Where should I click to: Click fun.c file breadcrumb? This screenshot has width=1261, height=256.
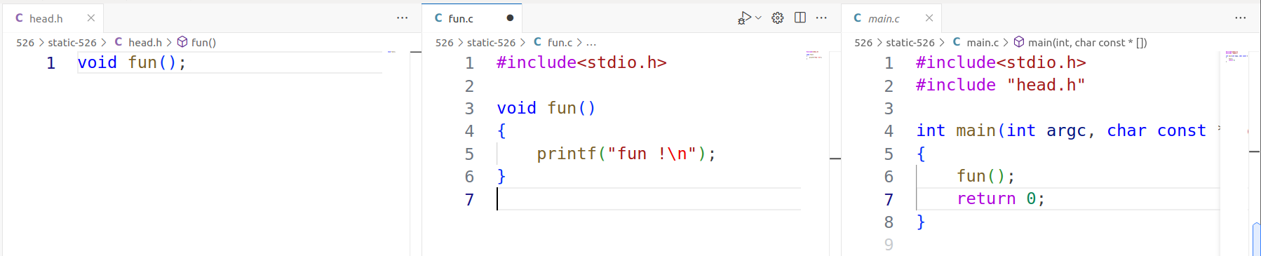[560, 43]
